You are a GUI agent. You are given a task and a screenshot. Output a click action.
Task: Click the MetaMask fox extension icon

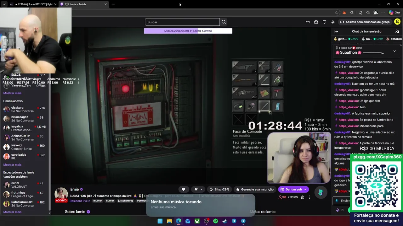coord(344,13)
